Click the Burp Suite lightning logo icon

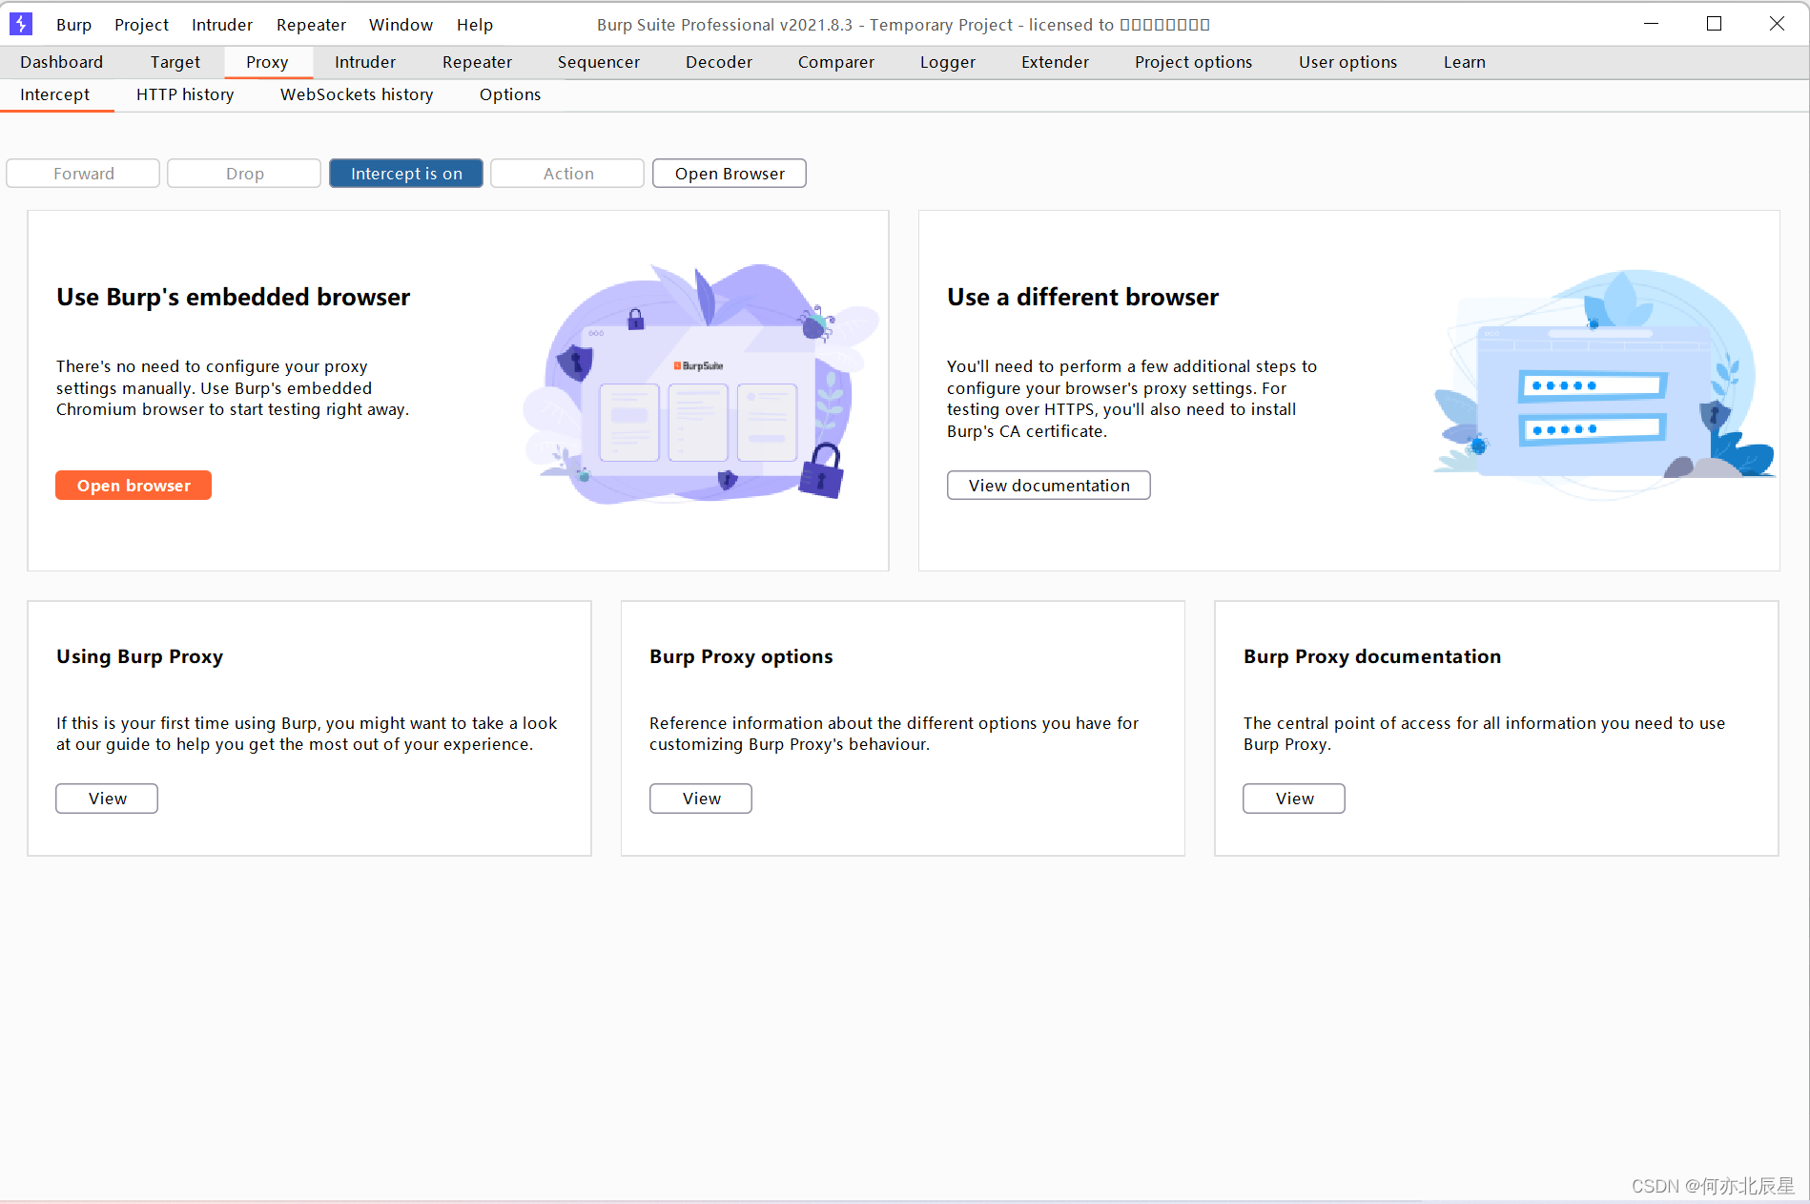pyautogui.click(x=21, y=24)
